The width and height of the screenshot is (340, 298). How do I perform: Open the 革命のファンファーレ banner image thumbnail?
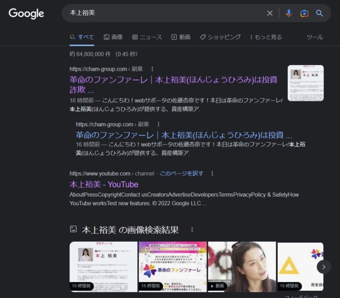[172, 267]
